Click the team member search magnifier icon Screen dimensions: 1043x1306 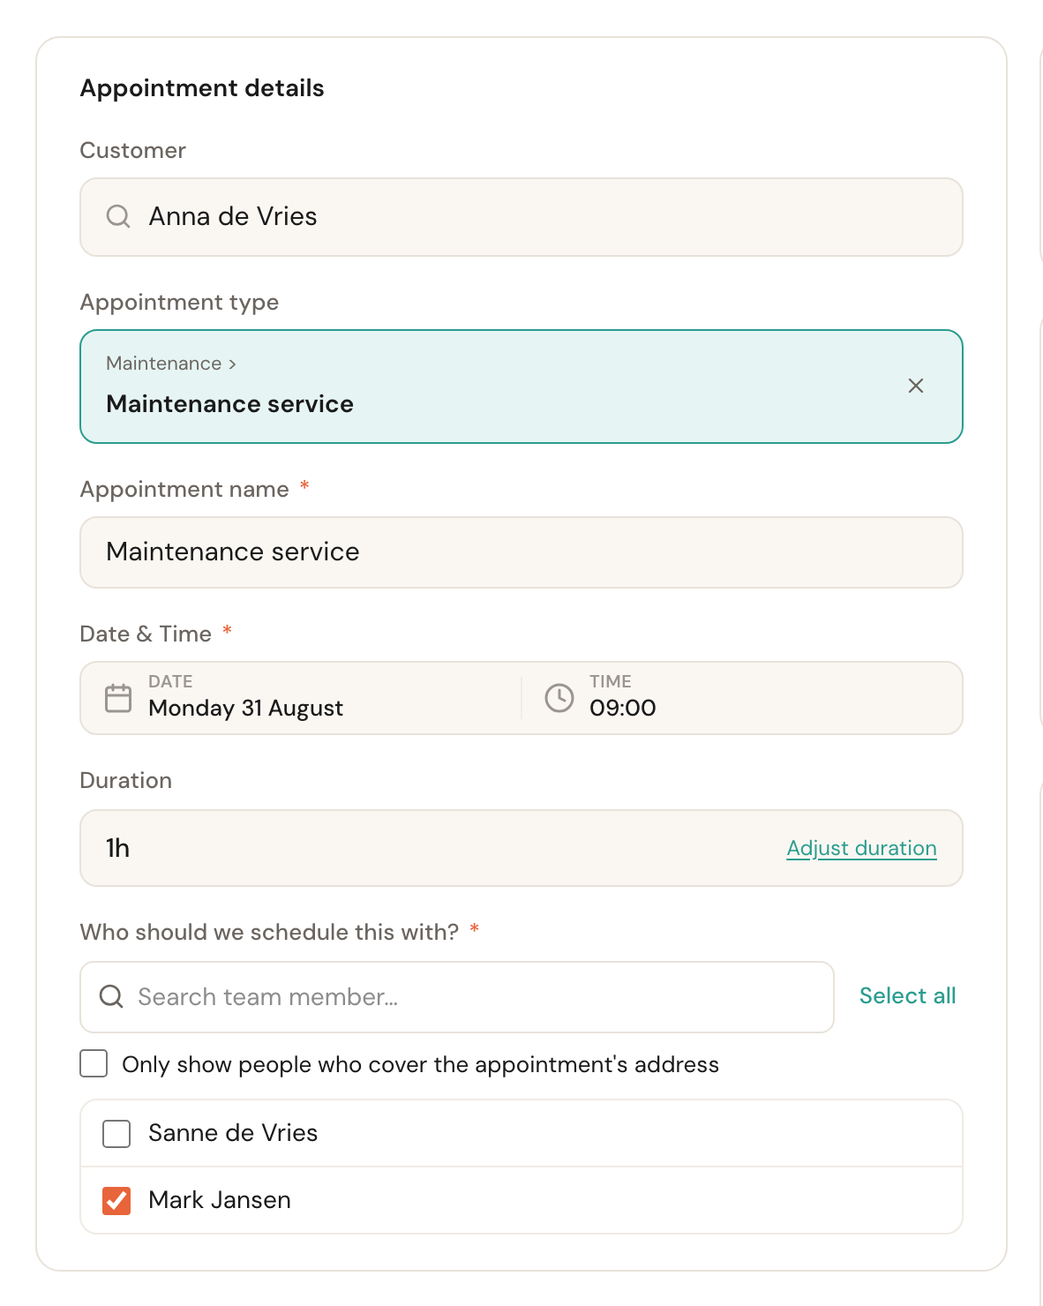(x=111, y=996)
